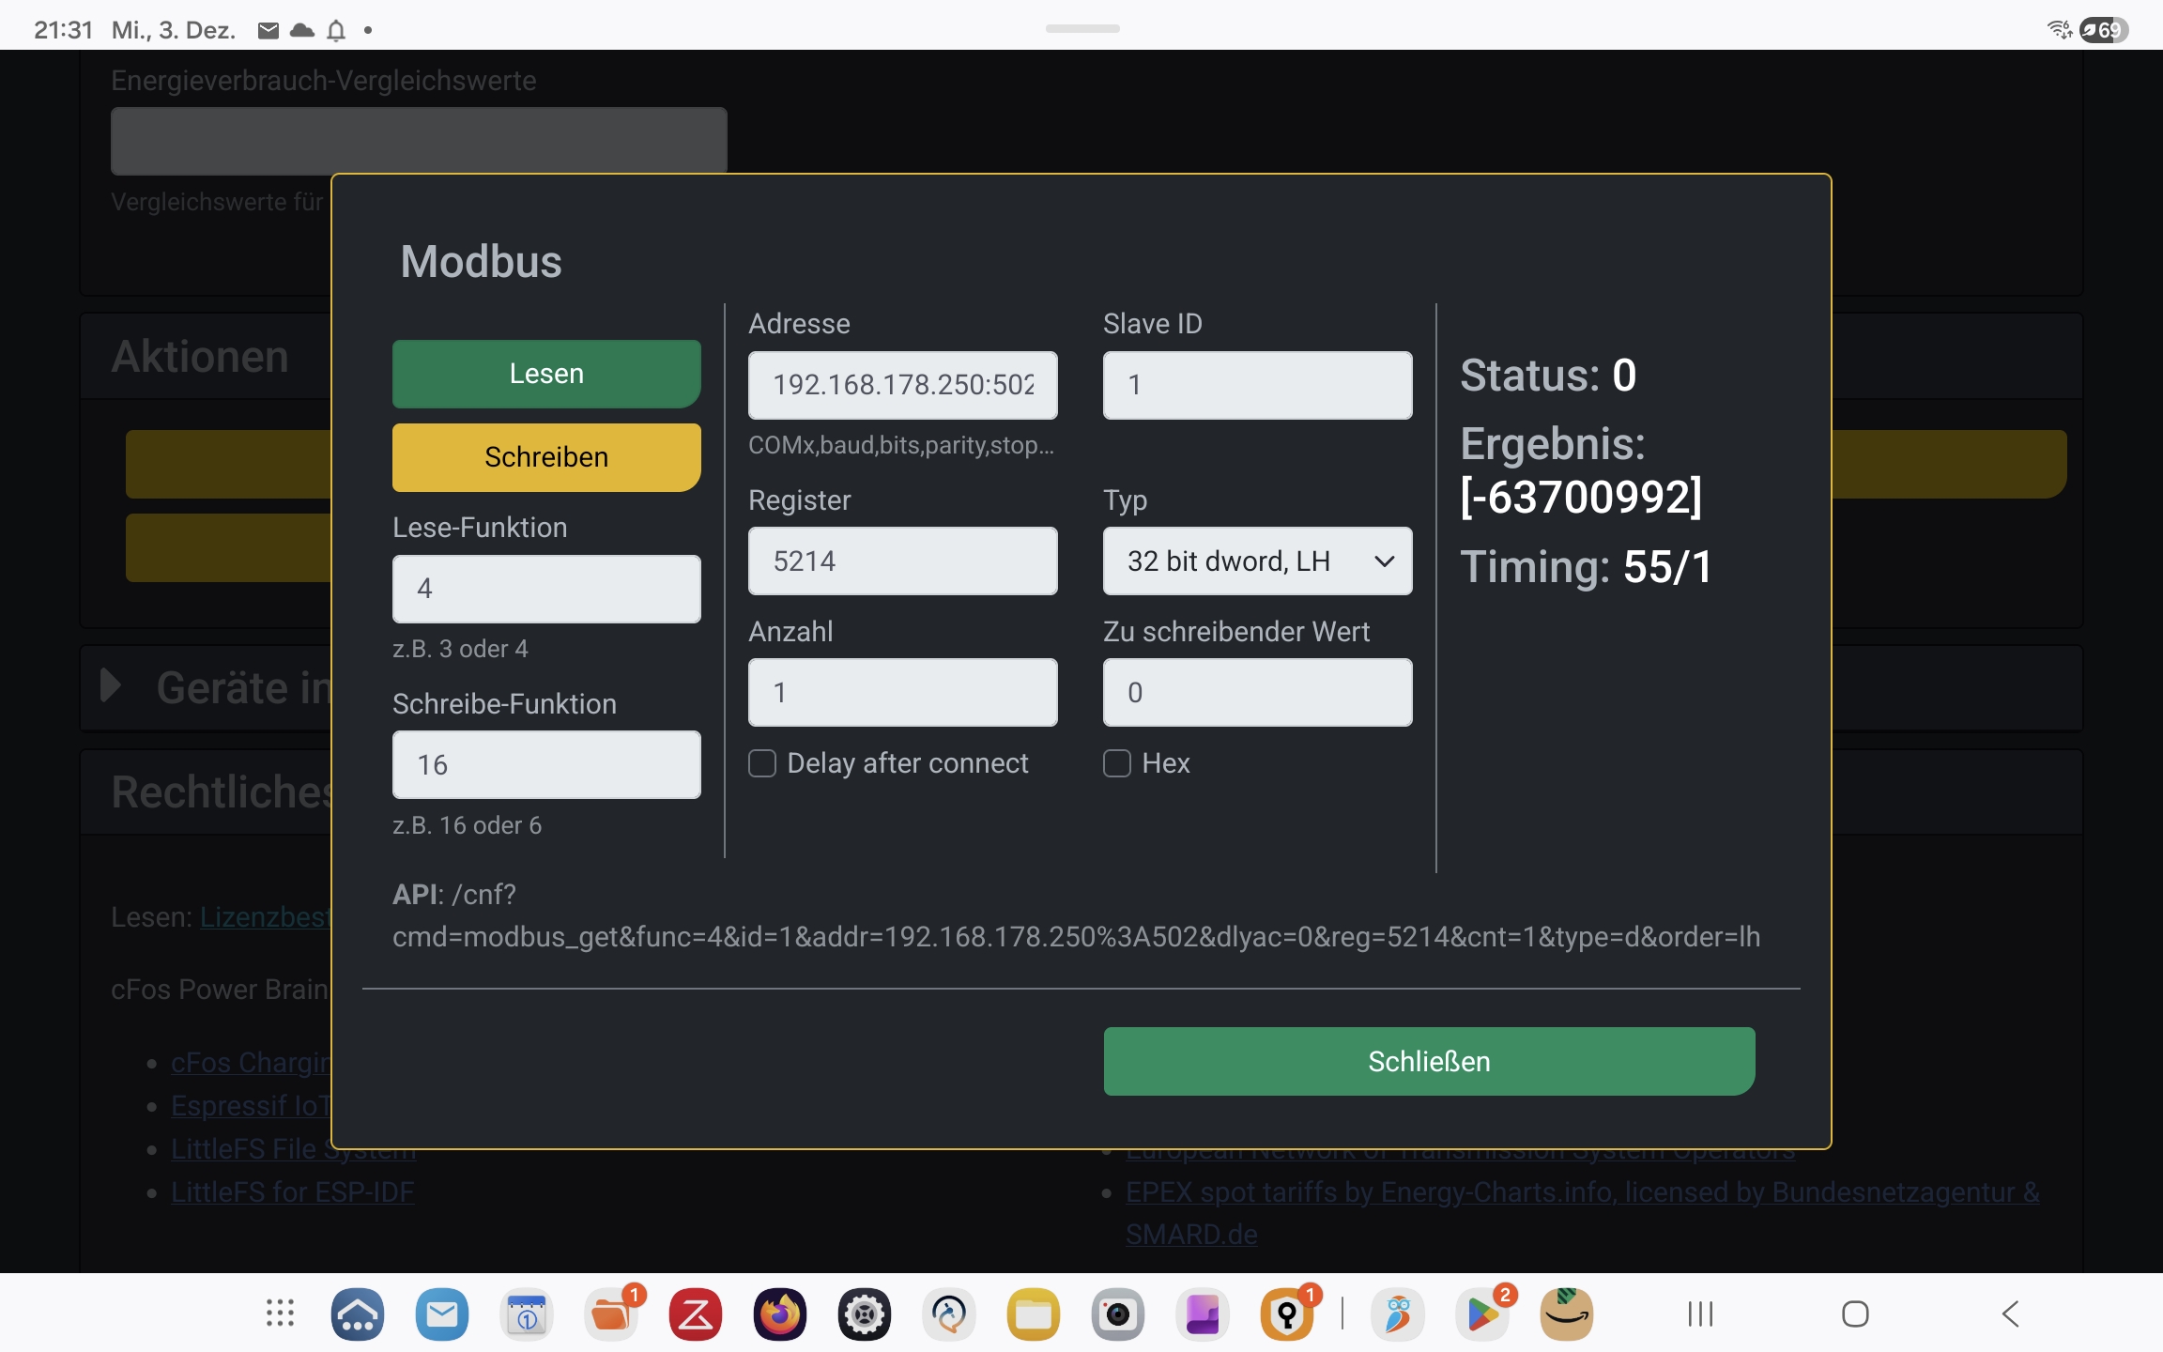Check the Hex checkbox
This screenshot has width=2163, height=1352.
pyautogui.click(x=1117, y=763)
